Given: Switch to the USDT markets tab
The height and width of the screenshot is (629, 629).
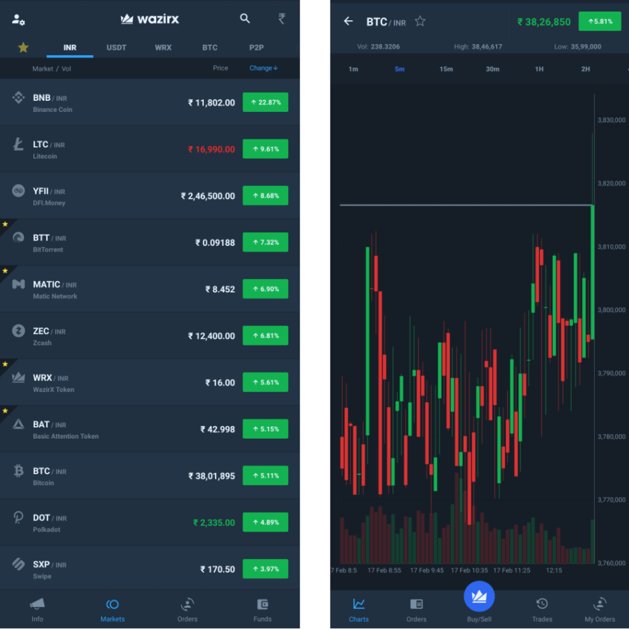Looking at the screenshot, I should tap(116, 47).
